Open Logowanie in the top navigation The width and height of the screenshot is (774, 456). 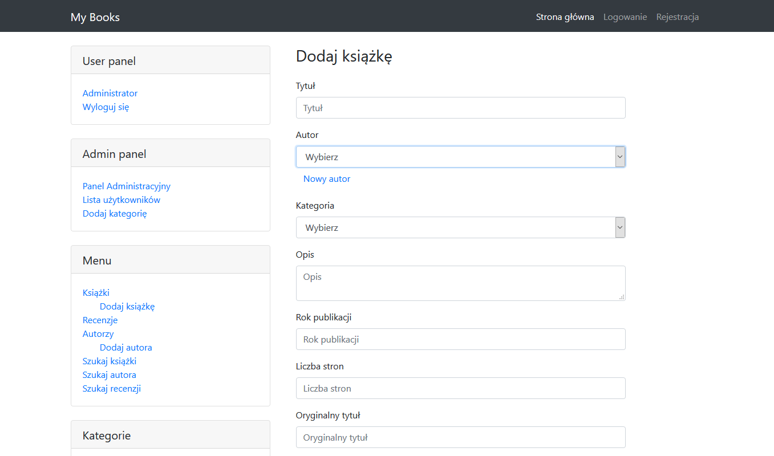click(x=625, y=17)
